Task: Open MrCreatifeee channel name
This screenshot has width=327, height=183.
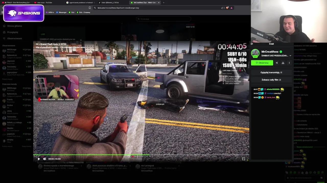Action: (x=270, y=52)
